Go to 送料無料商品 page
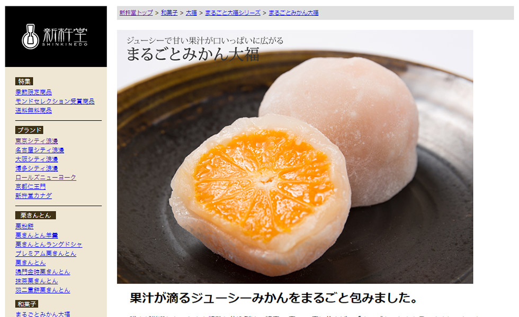This screenshot has height=317, width=519. (33, 110)
